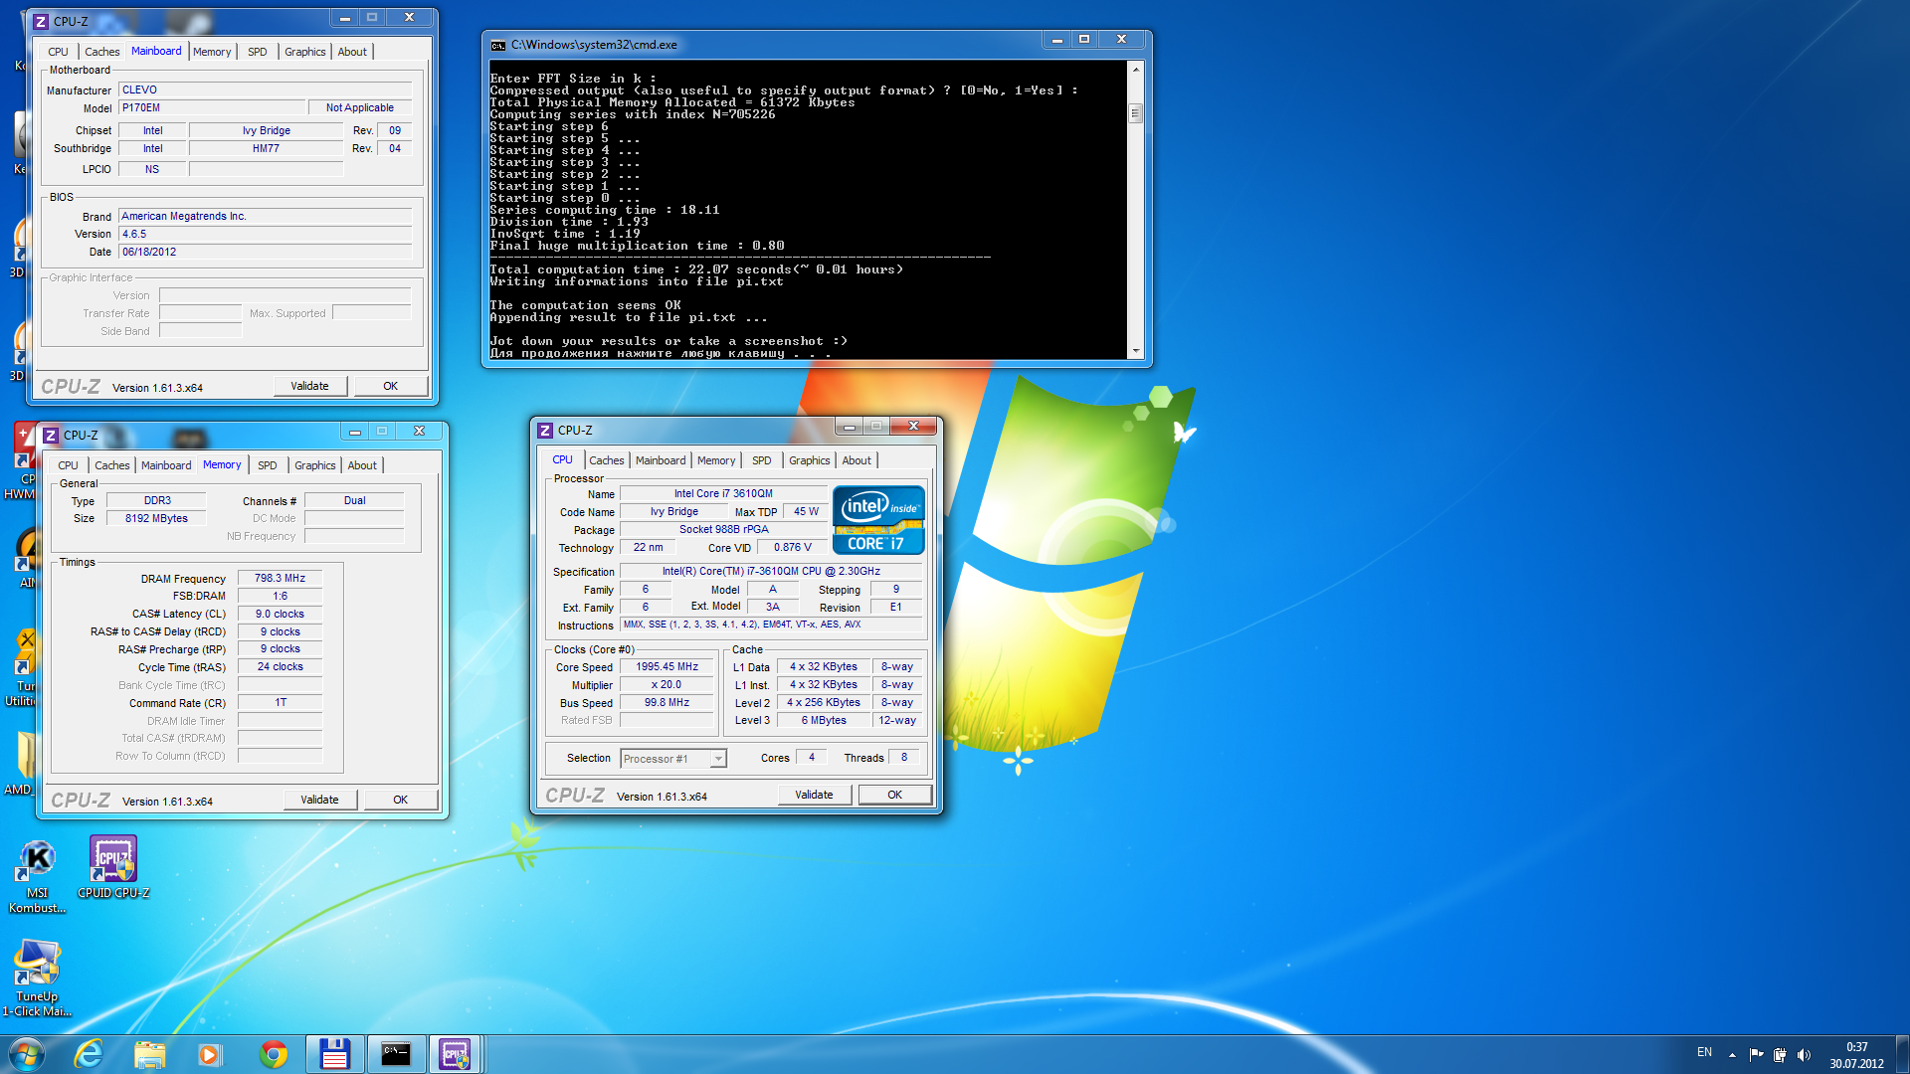Switch to Mainboard tab in the CPU window
1910x1074 pixels.
[661, 460]
